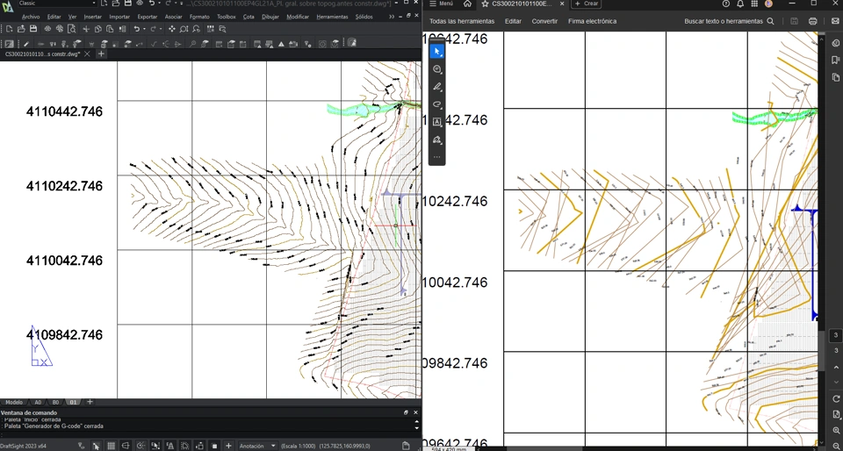The height and width of the screenshot is (451, 843).
Task: Click the undo arrow in DraftSight toolbar
Action: tap(136, 29)
